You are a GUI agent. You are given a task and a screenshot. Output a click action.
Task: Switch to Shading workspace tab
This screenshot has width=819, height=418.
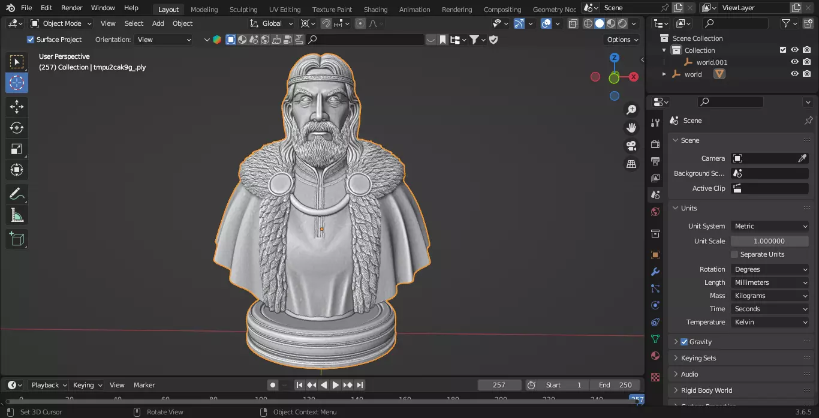[375, 9]
